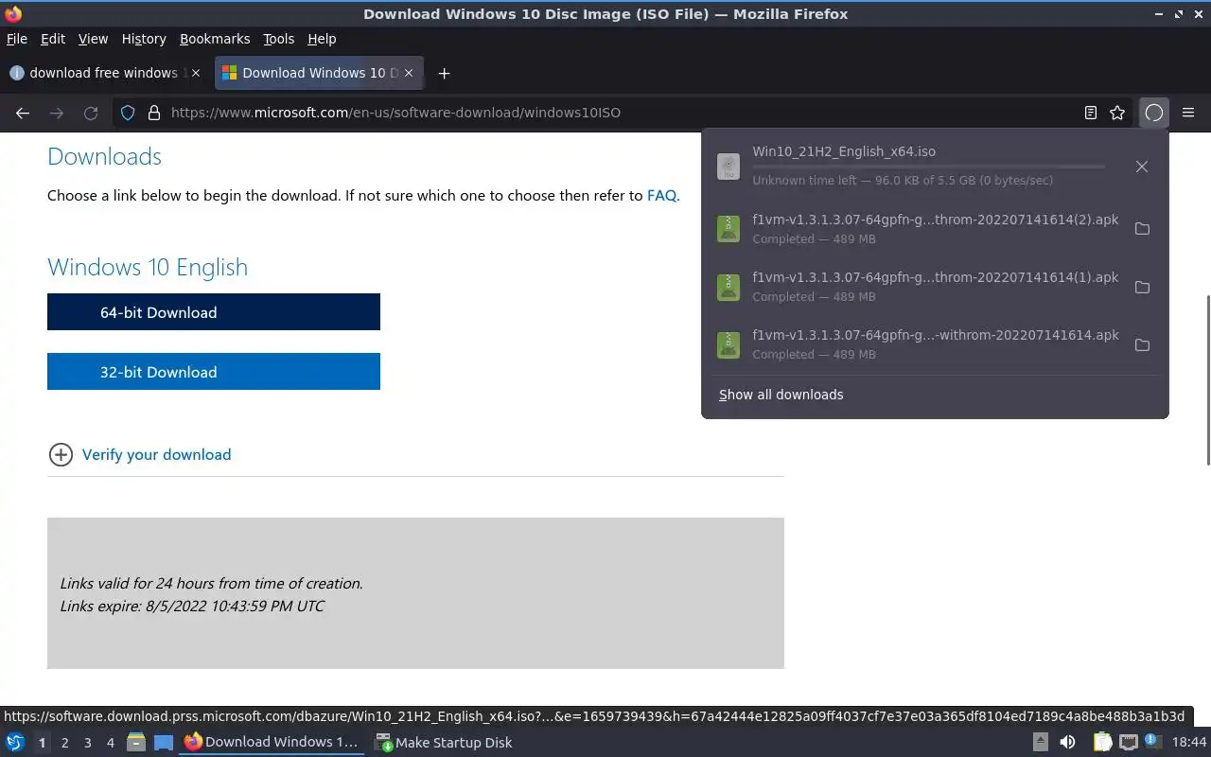Viewport: 1211px width, 757px height.
Task: Select the 'Download Windows 10' tab
Action: (319, 73)
